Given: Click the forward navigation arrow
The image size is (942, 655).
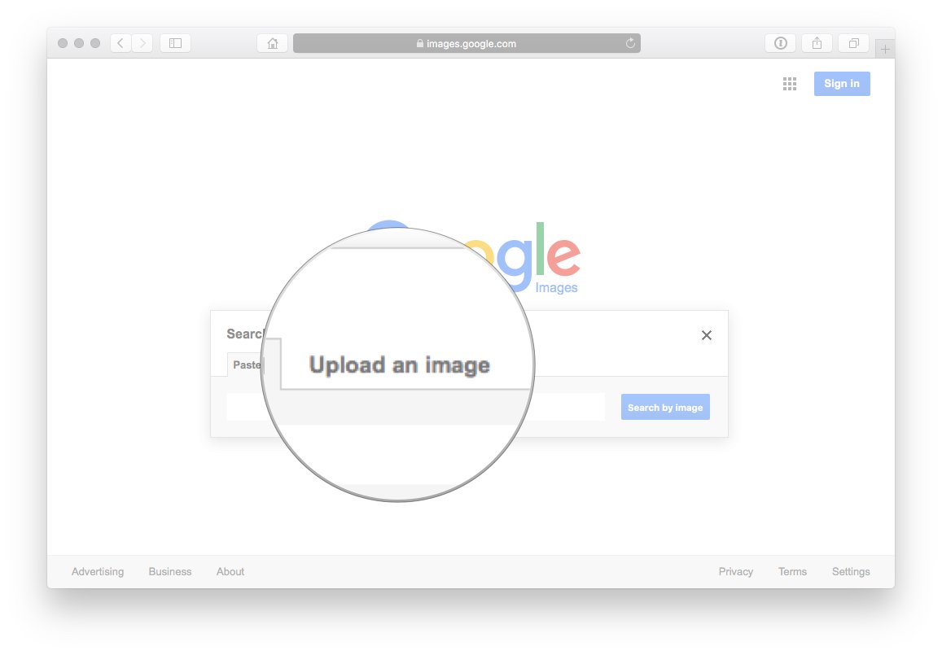Looking at the screenshot, I should coord(142,43).
